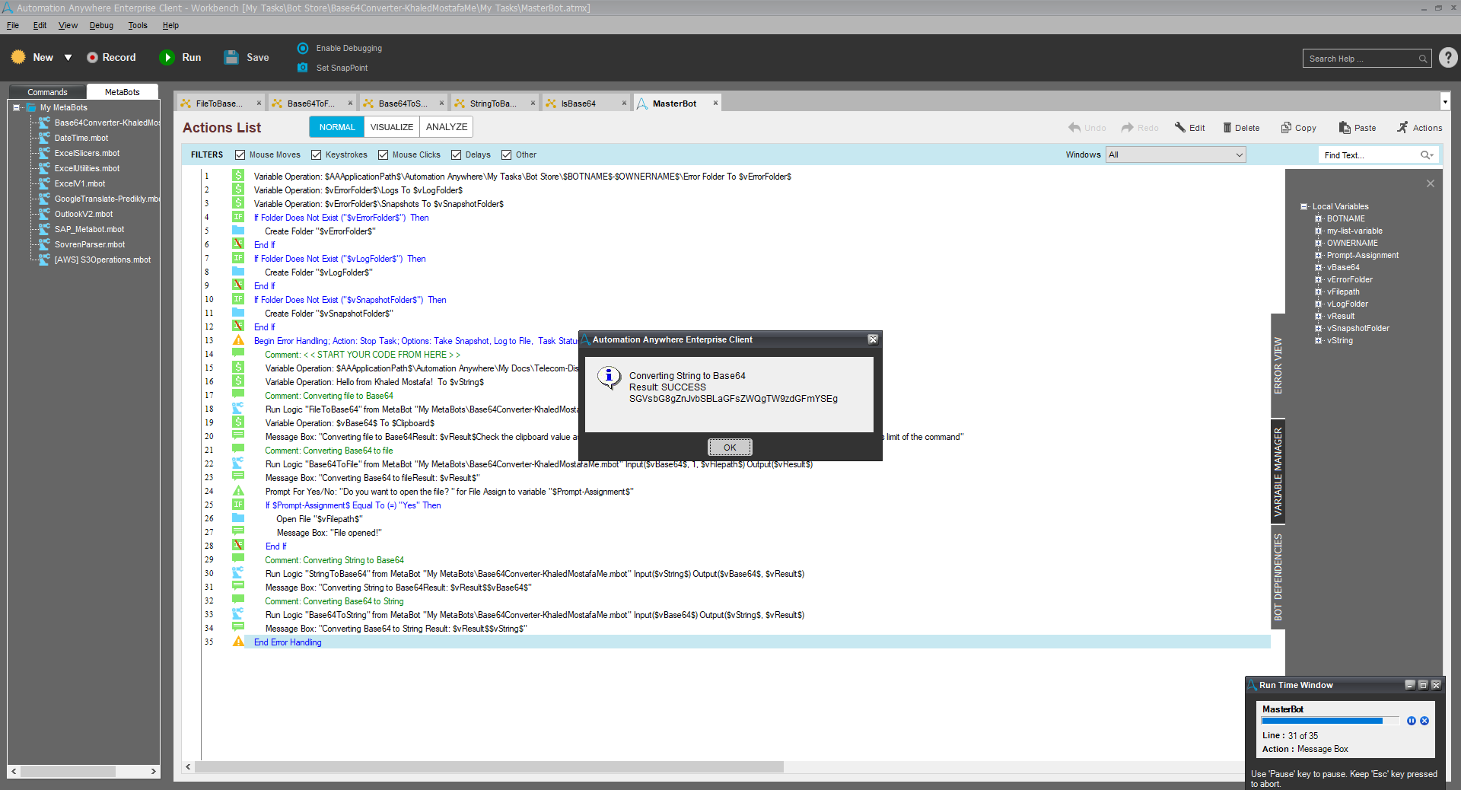Click the ExcelSlicers.mbot metabot icon
The image size is (1461, 790).
pyautogui.click(x=44, y=153)
